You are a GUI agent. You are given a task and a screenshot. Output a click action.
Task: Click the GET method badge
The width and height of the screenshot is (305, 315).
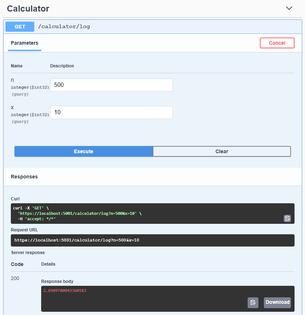click(x=20, y=27)
